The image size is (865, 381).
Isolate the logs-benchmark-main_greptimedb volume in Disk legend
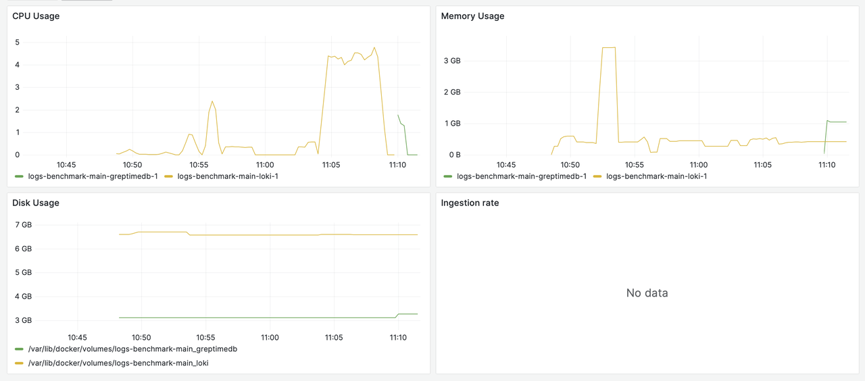pos(132,349)
